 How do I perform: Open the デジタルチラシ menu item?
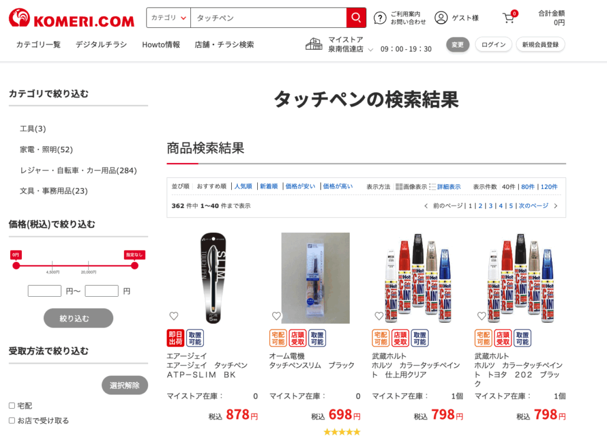(101, 44)
